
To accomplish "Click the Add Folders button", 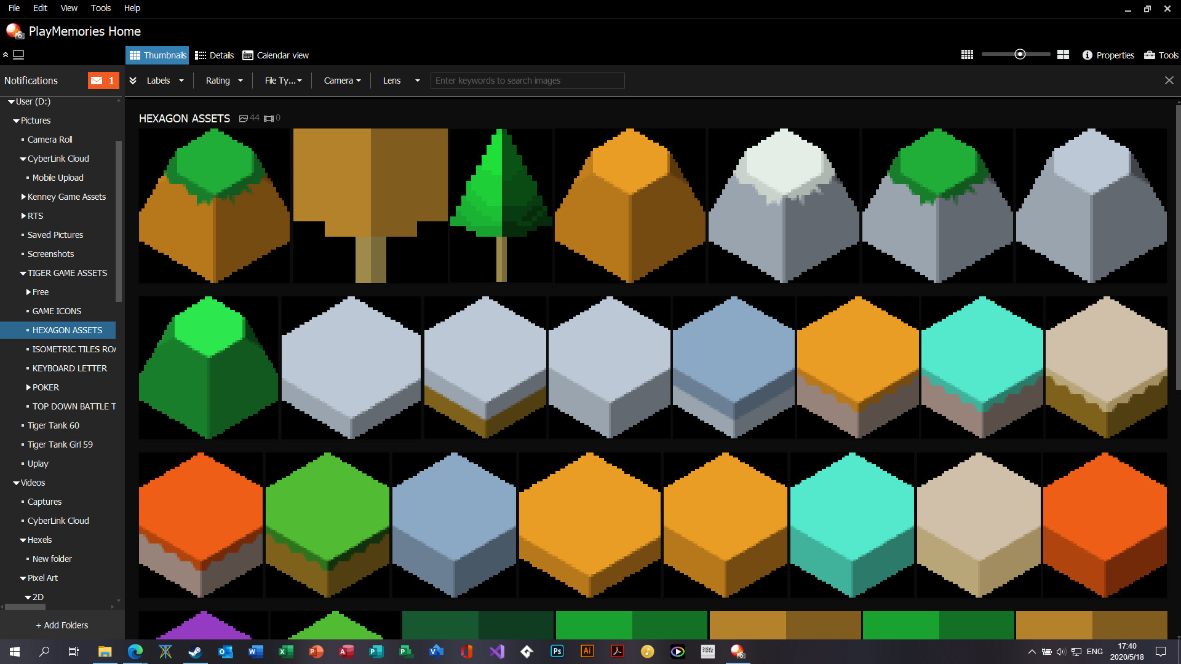I will point(62,625).
